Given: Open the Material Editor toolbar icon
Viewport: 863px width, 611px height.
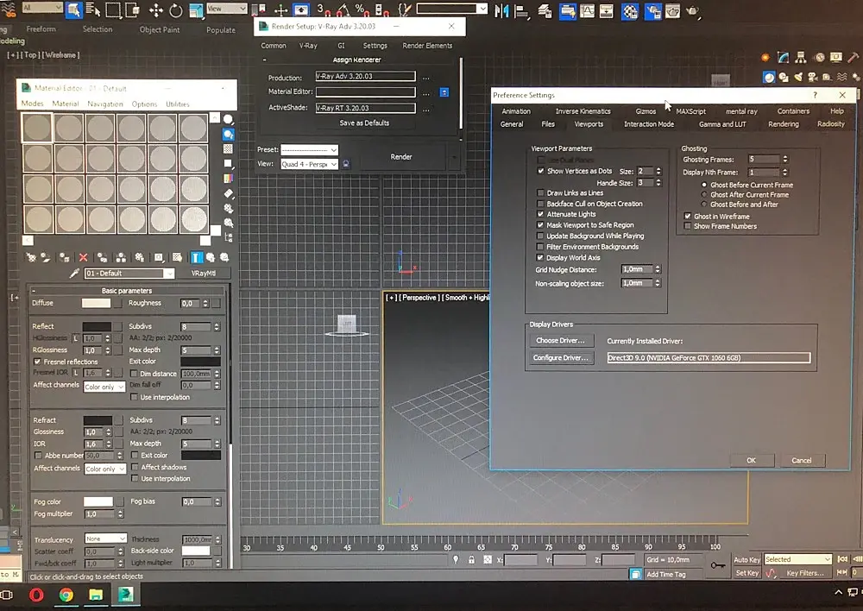Looking at the screenshot, I should 630,10.
